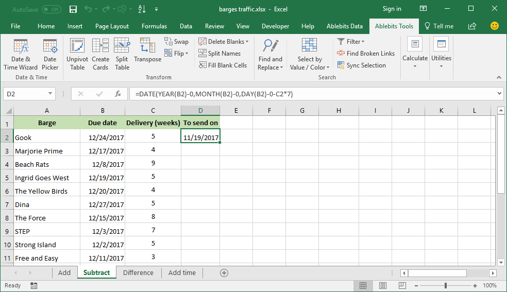Save the workbook from the title bar
The image size is (507, 292).
[x=73, y=9]
